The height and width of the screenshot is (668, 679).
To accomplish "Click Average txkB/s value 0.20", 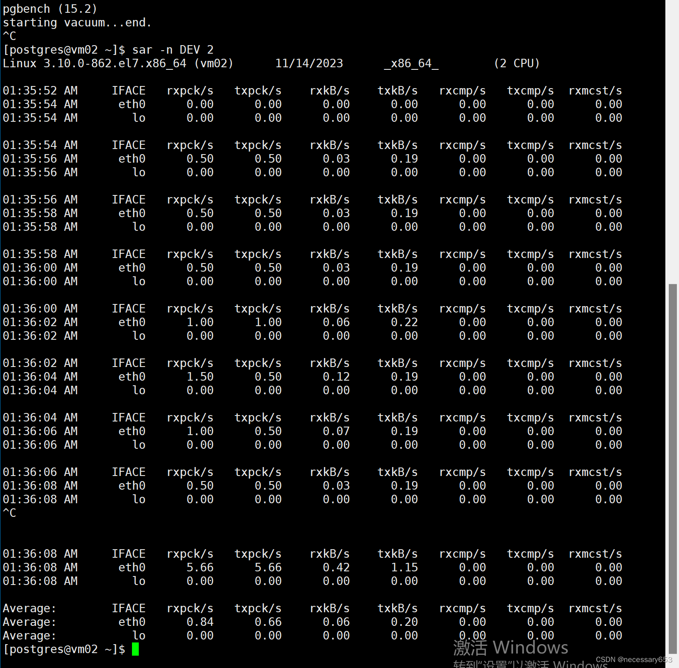I will 404,622.
